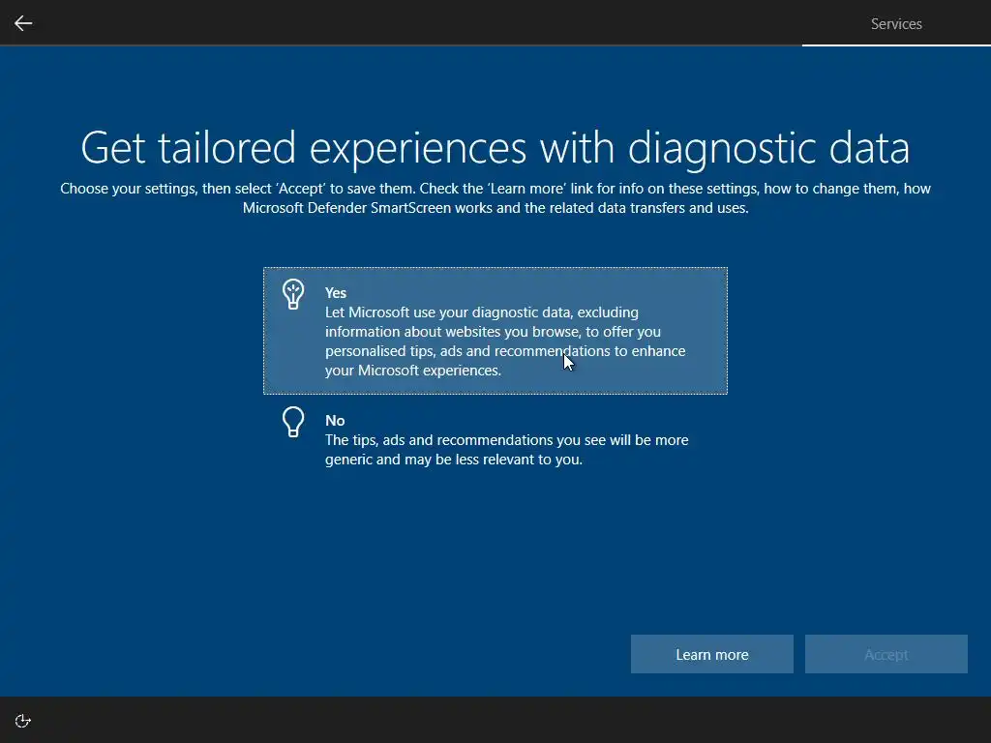Click the 'Choose your settings' instruction text
The image size is (991, 743).
(495, 197)
